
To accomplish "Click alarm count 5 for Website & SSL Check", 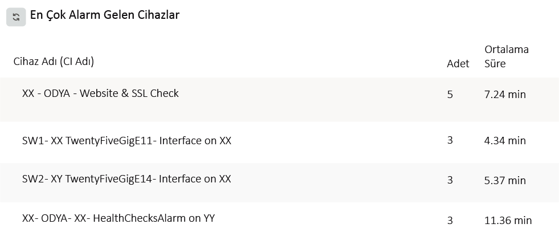I will 450,95.
